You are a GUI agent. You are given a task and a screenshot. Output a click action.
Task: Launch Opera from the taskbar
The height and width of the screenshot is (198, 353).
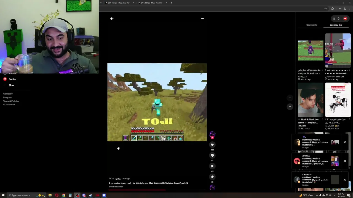(57, 196)
